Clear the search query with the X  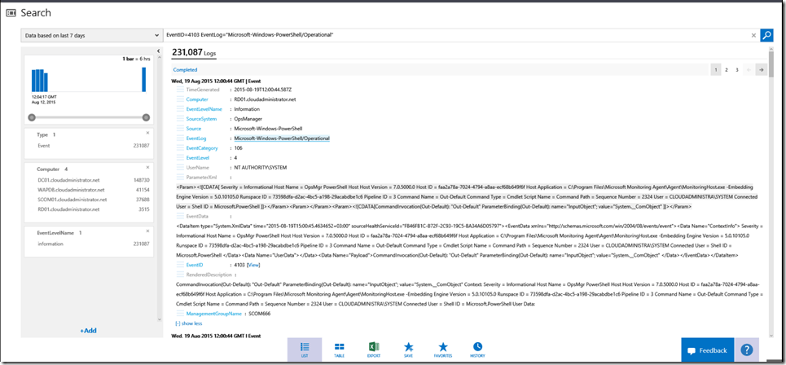tap(753, 35)
